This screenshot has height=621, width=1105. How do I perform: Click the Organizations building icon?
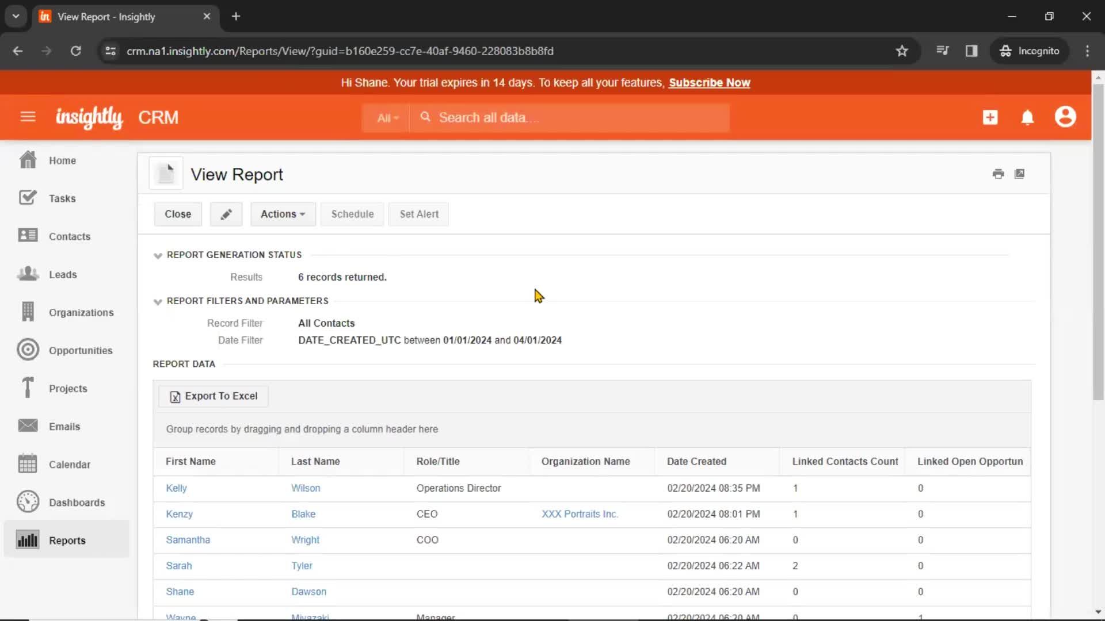click(x=28, y=312)
